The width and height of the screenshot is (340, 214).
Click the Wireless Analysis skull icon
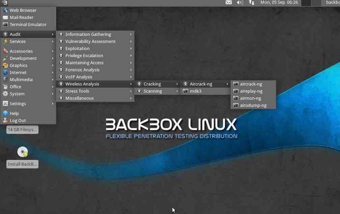click(61, 84)
